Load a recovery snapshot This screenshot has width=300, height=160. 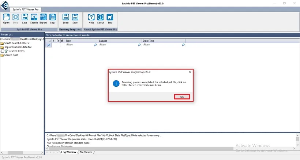pos(65,19)
